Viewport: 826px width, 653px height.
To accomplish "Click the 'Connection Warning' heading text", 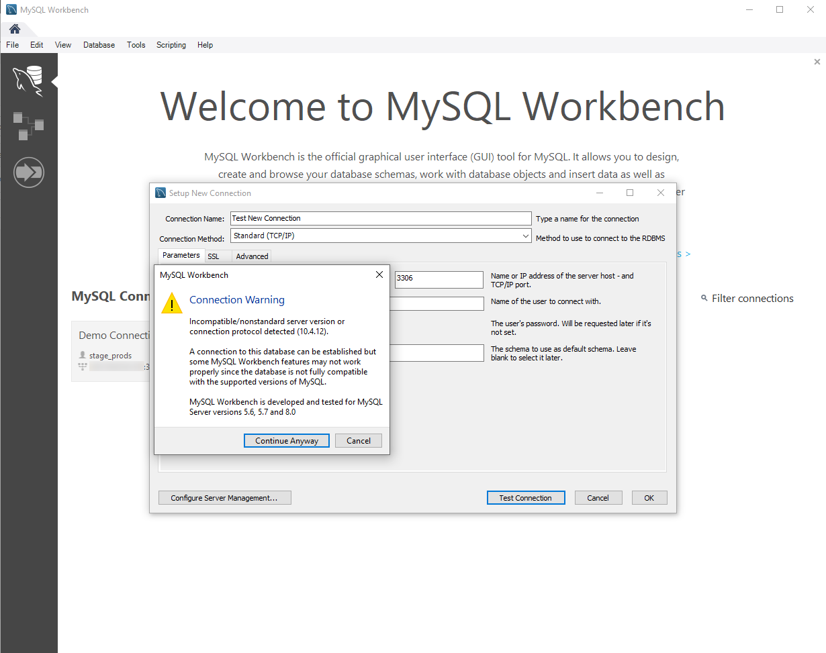I will [237, 300].
